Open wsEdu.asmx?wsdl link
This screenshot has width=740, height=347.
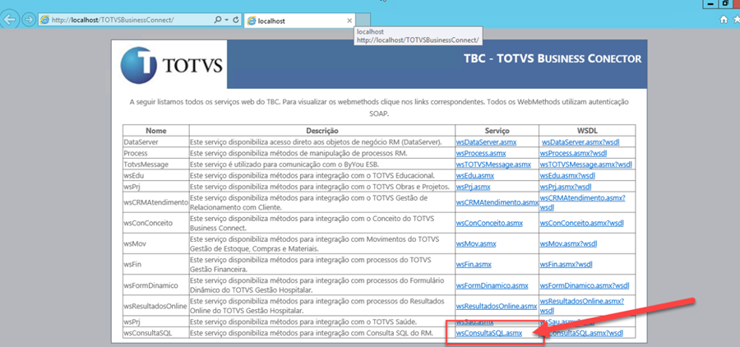click(x=567, y=176)
